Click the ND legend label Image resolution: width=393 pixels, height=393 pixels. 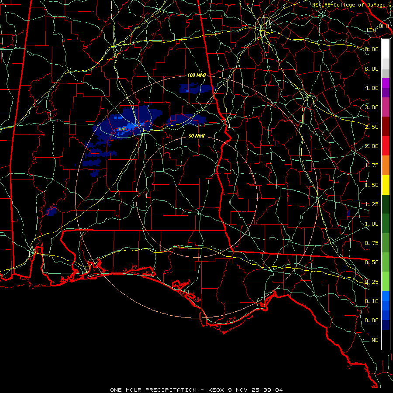pyautogui.click(x=375, y=340)
